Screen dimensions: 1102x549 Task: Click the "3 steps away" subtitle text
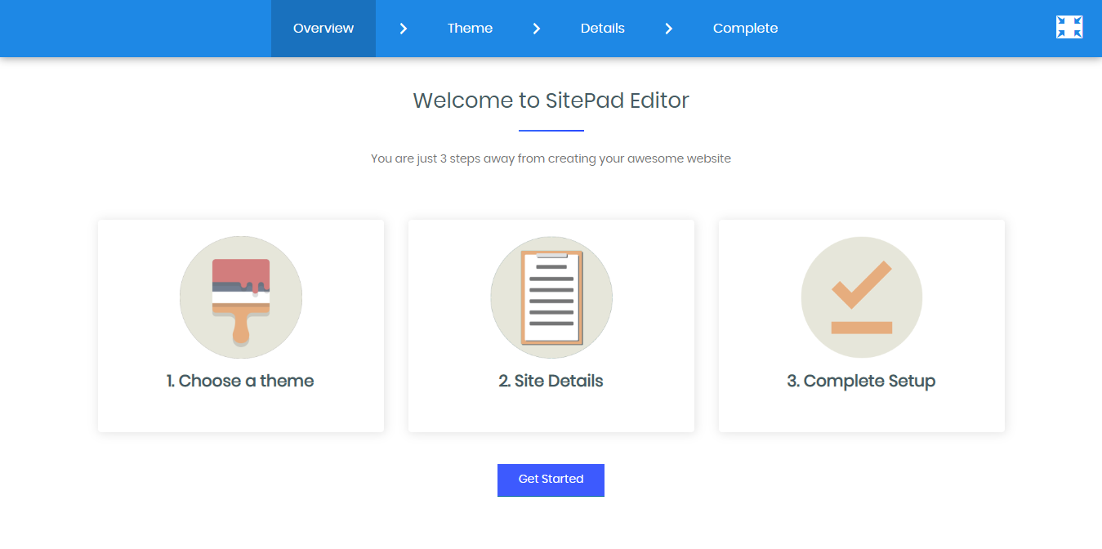pyautogui.click(x=551, y=158)
